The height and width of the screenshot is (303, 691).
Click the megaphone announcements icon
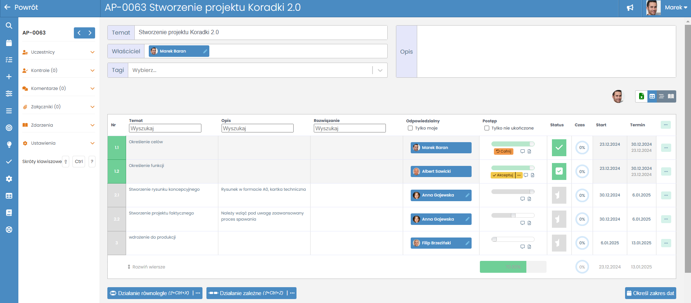(630, 8)
